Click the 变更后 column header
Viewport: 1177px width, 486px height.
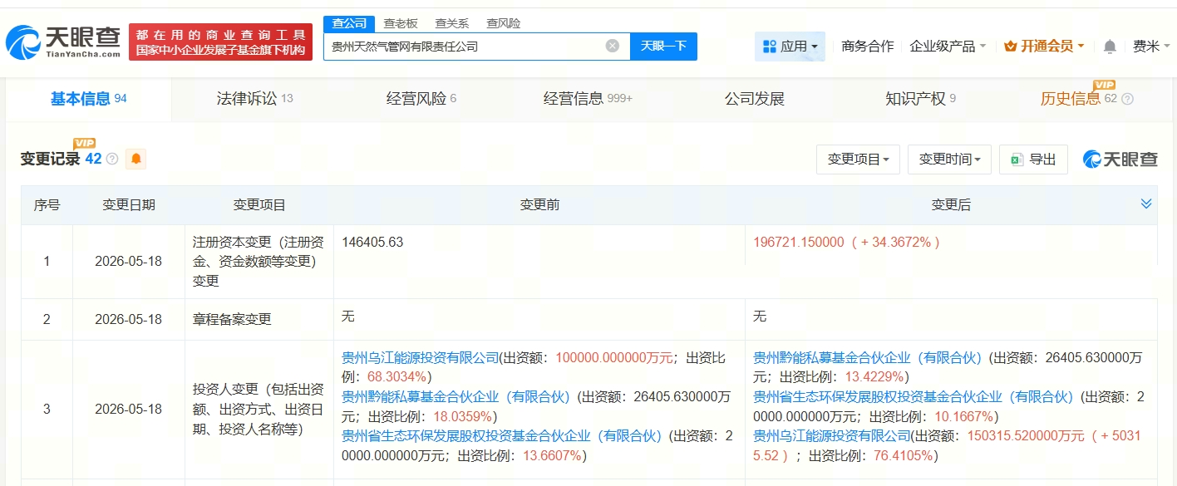[x=951, y=205]
